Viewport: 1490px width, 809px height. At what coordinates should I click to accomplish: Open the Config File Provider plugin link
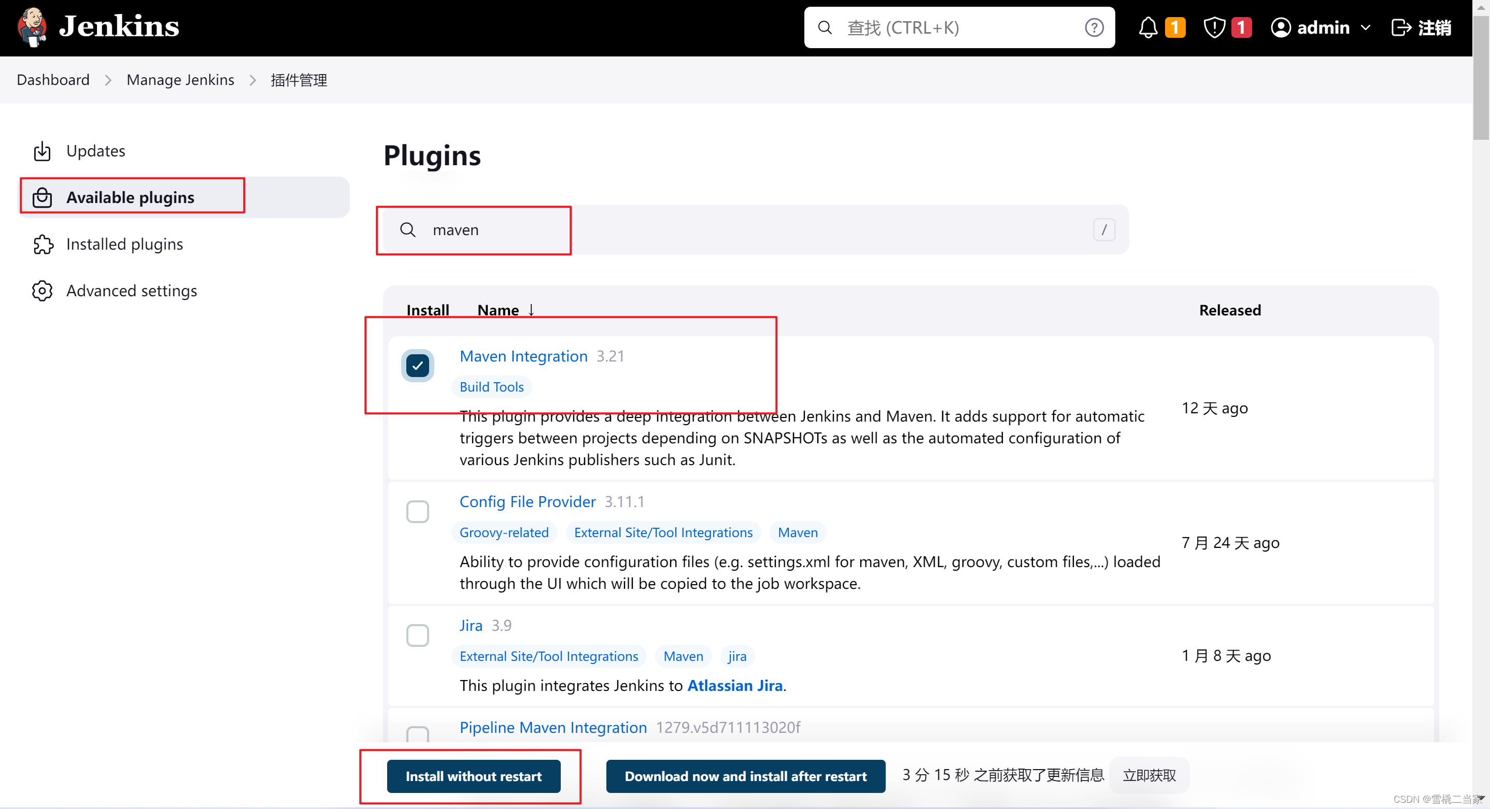(528, 501)
